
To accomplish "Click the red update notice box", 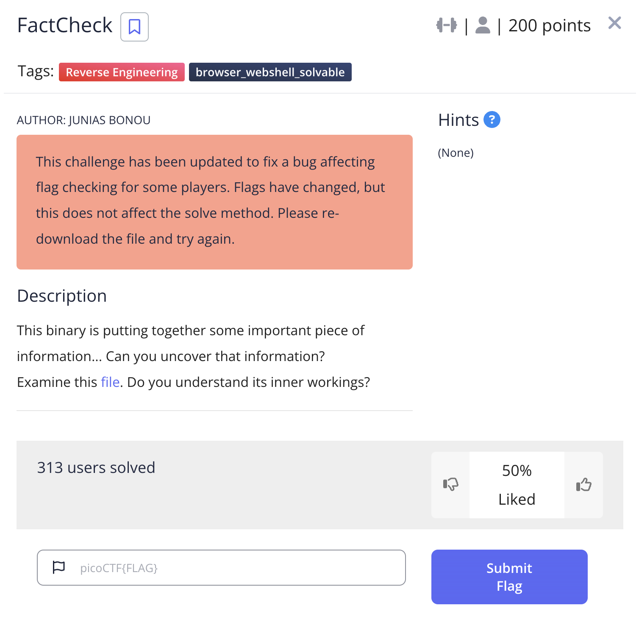I will click(x=214, y=202).
